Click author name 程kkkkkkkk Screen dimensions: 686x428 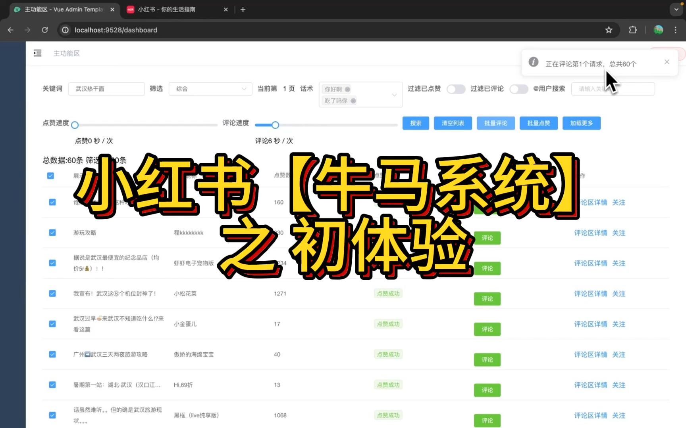189,233
